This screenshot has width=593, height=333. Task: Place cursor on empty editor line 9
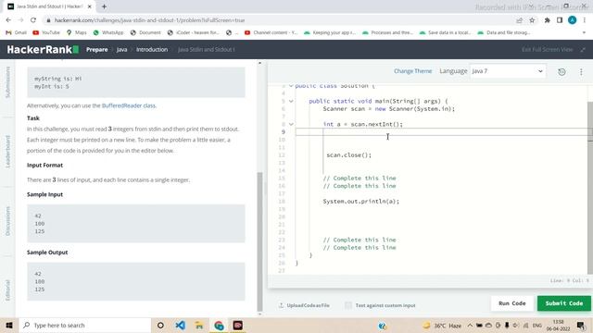point(442,131)
